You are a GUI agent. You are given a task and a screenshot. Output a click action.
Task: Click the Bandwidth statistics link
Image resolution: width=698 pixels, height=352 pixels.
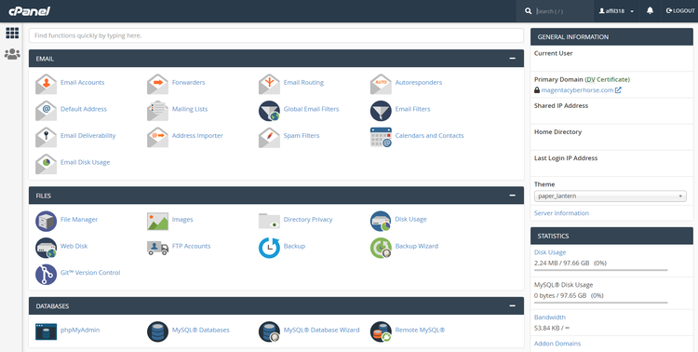click(x=550, y=318)
